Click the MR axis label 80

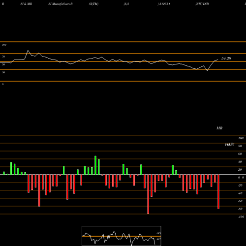pyautogui.click(x=240, y=146)
